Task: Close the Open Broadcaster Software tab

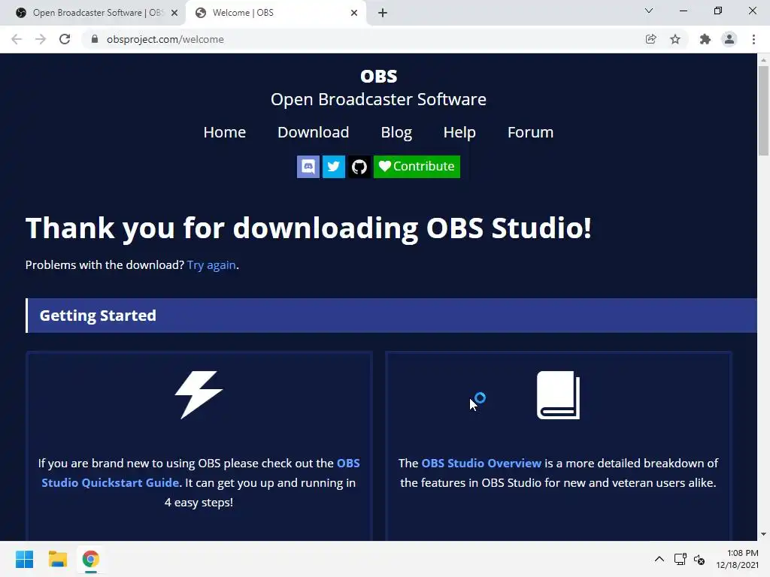Action: (174, 13)
